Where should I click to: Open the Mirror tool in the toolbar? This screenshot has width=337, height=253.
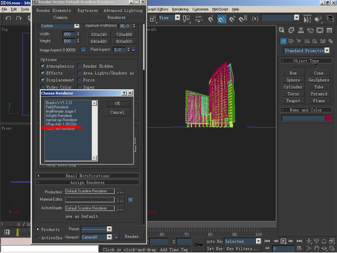[x=307, y=19]
